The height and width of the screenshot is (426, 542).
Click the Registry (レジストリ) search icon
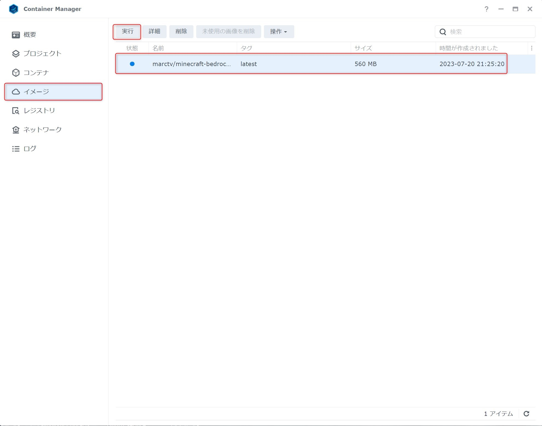(16, 111)
